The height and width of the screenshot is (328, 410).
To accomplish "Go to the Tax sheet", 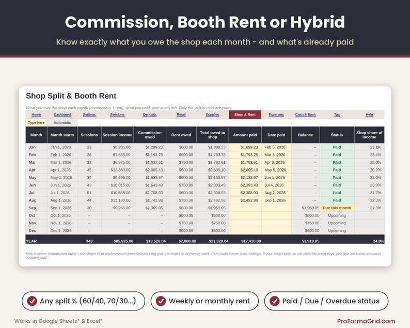I will tap(337, 115).
